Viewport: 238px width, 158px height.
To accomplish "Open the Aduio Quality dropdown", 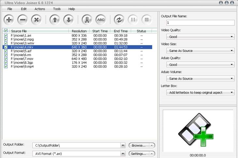I will [x=201, y=65].
